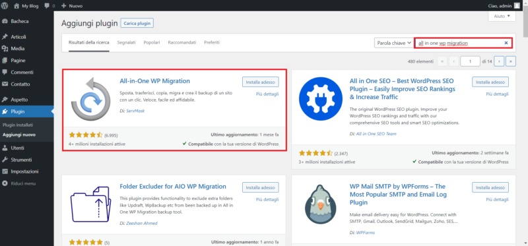
Task: Open Più dettagli for Folder Excluder
Action: (267, 200)
